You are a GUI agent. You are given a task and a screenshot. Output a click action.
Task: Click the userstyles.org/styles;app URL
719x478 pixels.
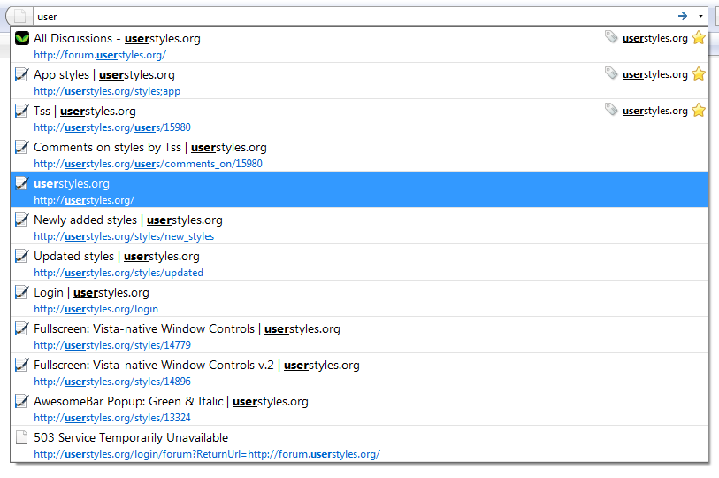107,91
